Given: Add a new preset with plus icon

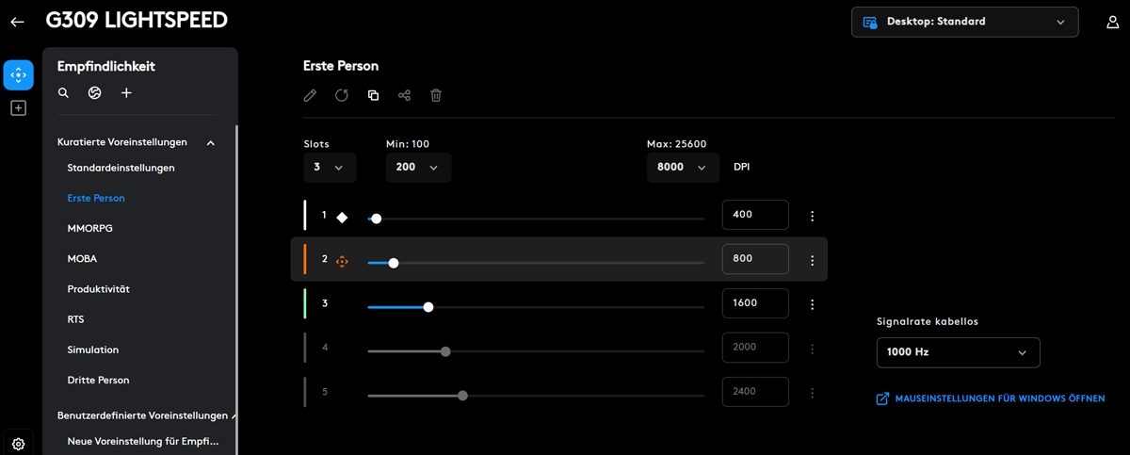Looking at the screenshot, I should [126, 93].
